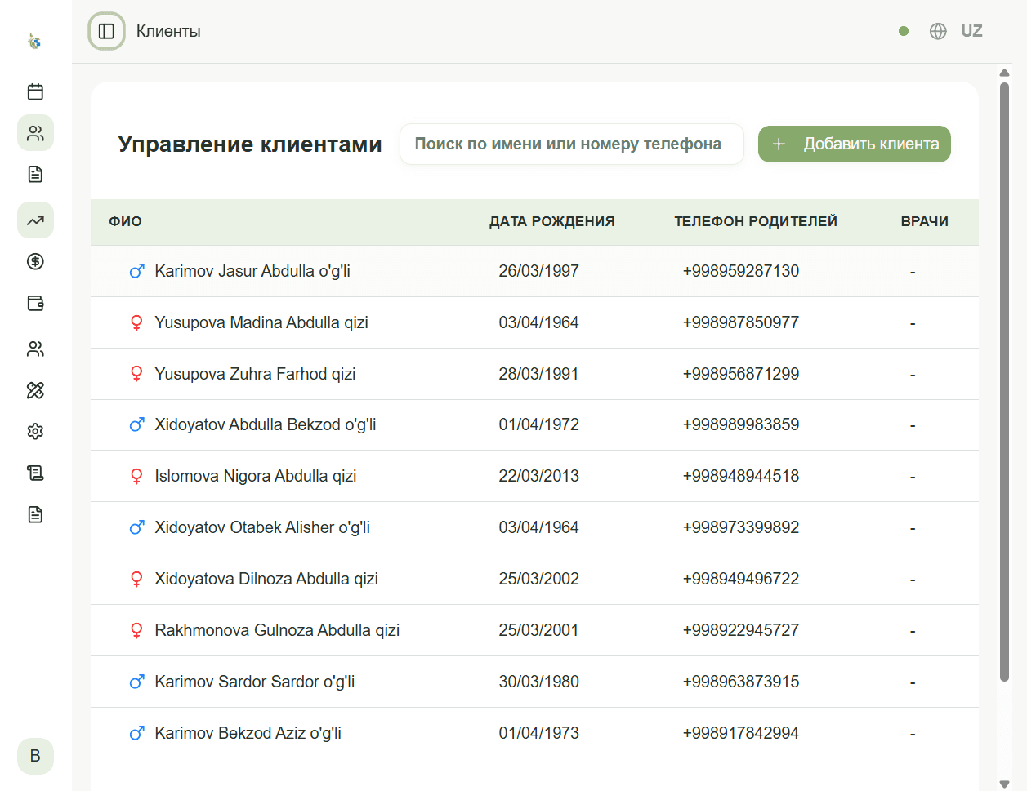Click the Клиенты page title

tap(168, 31)
